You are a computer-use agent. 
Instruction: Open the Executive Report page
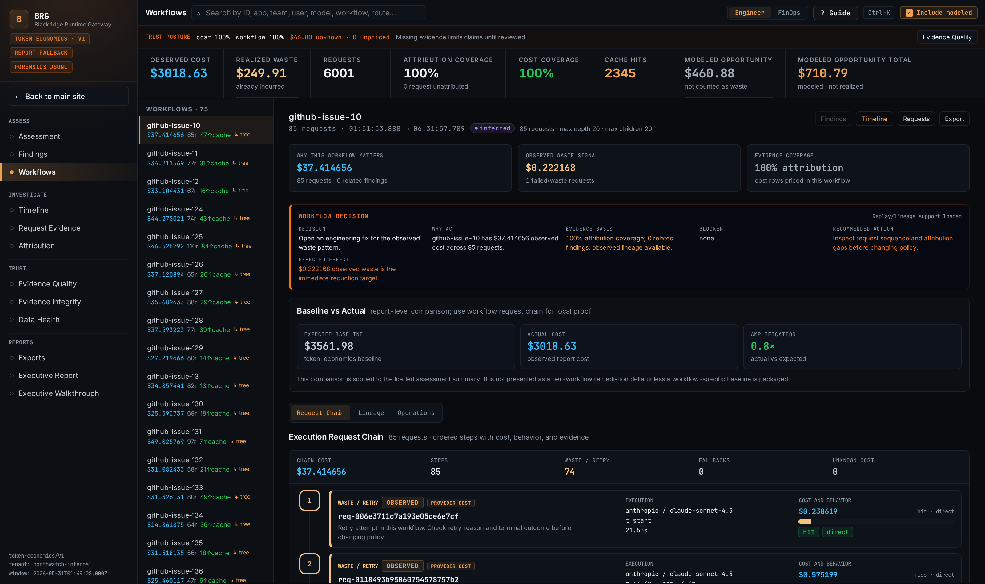pos(69,375)
